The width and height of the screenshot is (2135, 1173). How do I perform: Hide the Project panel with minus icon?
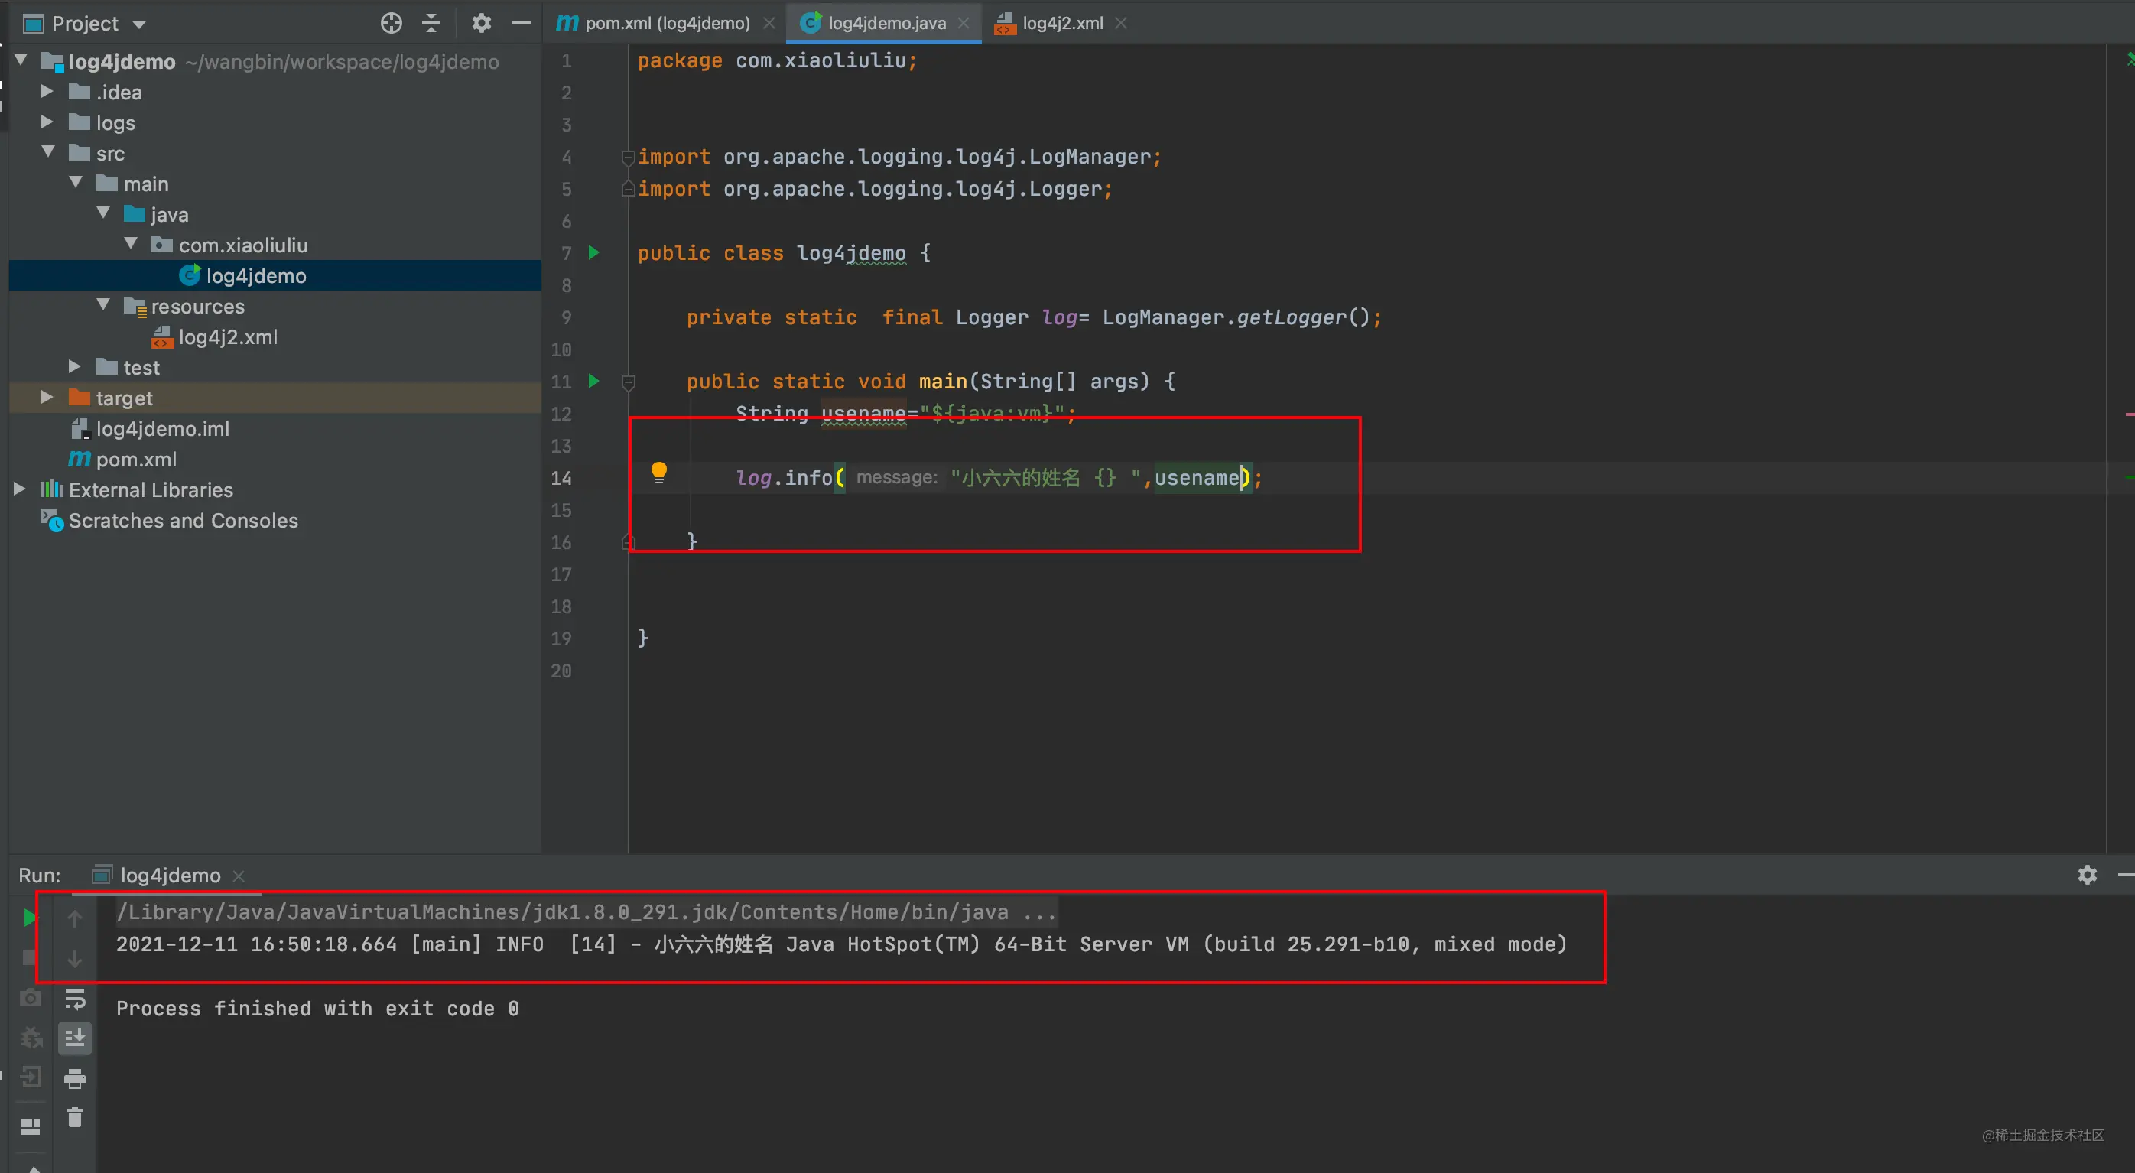coord(522,23)
